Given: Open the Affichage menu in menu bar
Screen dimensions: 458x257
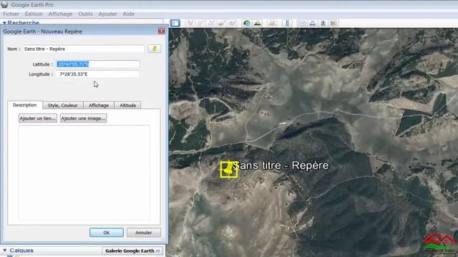Looking at the screenshot, I should 60,14.
